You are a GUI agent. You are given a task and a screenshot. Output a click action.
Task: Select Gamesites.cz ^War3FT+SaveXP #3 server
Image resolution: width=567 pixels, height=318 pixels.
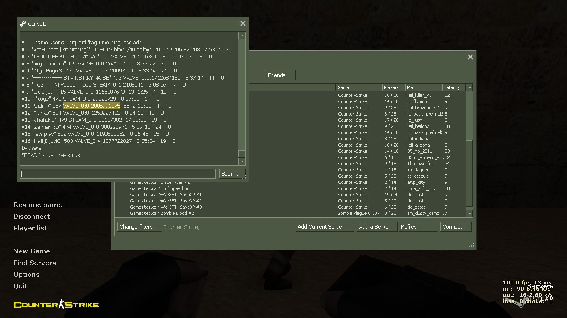pos(291,207)
